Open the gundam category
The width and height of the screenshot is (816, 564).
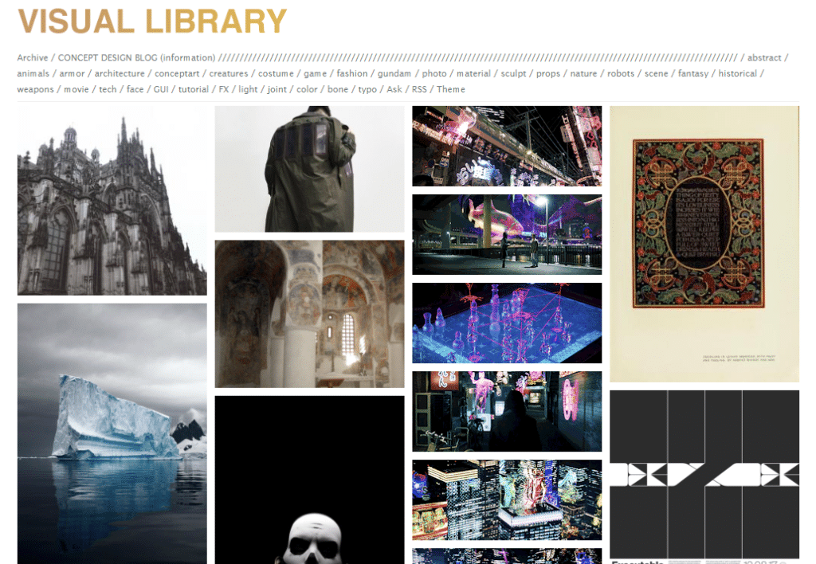point(394,73)
